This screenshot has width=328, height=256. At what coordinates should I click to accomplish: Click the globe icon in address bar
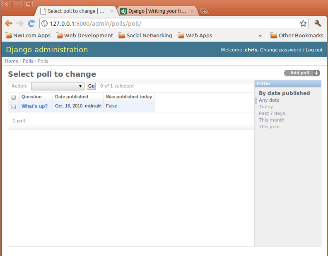click(x=44, y=24)
